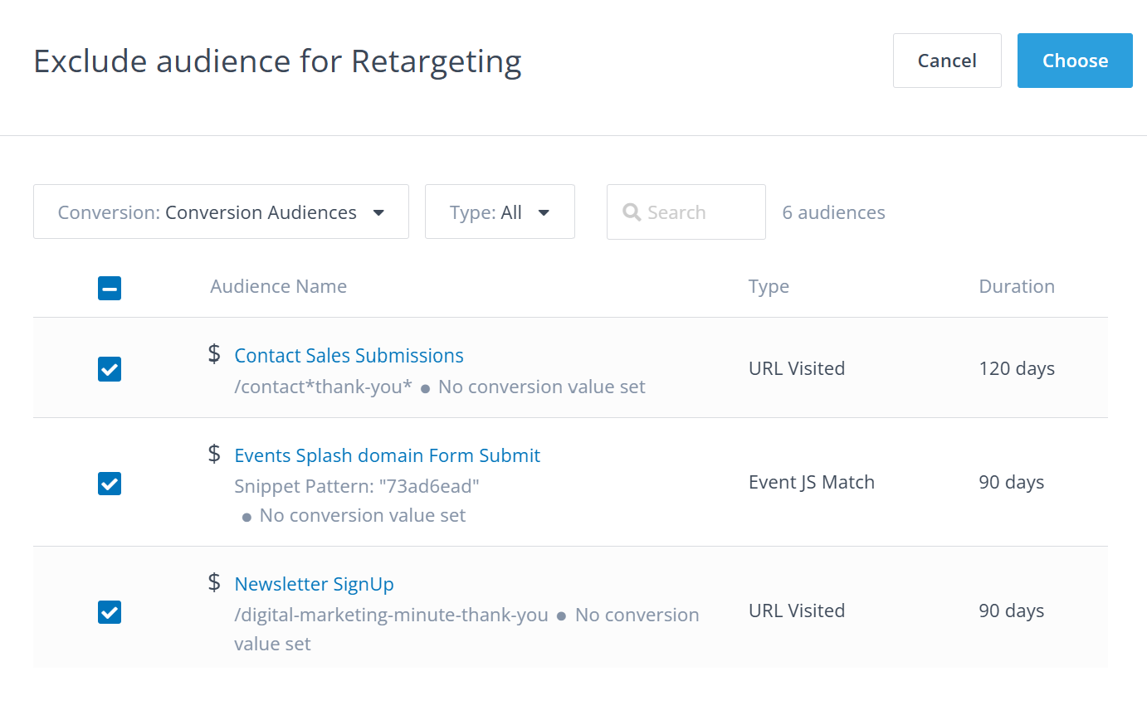This screenshot has width=1147, height=720.
Task: Uncheck Events Splash domain Form Submit checkbox
Action: [x=110, y=483]
